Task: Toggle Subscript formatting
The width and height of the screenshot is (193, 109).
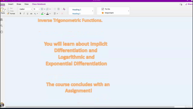Action: (35, 14)
